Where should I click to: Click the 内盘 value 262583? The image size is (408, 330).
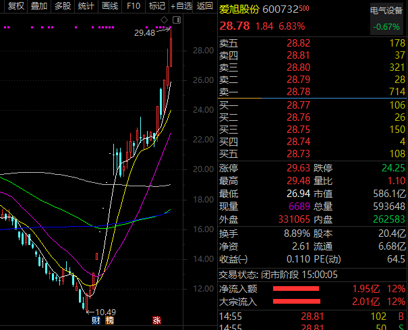coord(389,219)
